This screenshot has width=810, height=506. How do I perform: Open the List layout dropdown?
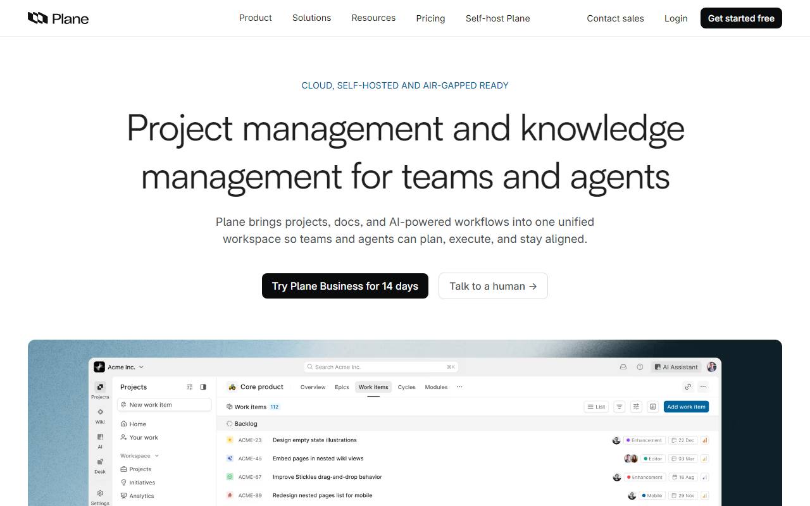point(596,407)
